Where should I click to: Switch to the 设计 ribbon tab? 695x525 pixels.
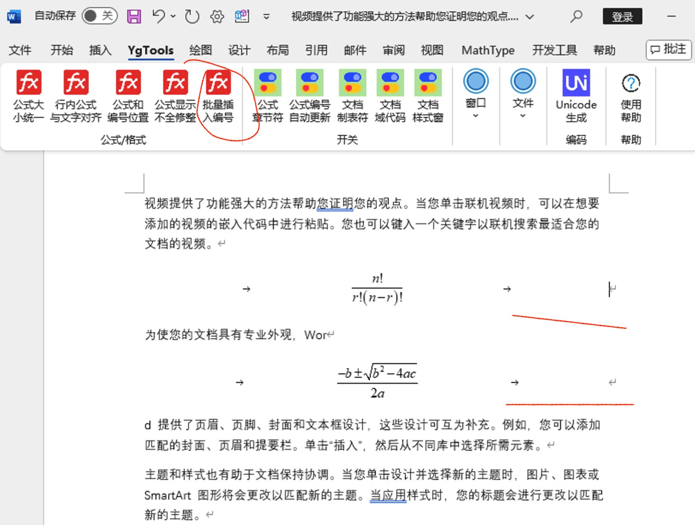click(x=239, y=50)
